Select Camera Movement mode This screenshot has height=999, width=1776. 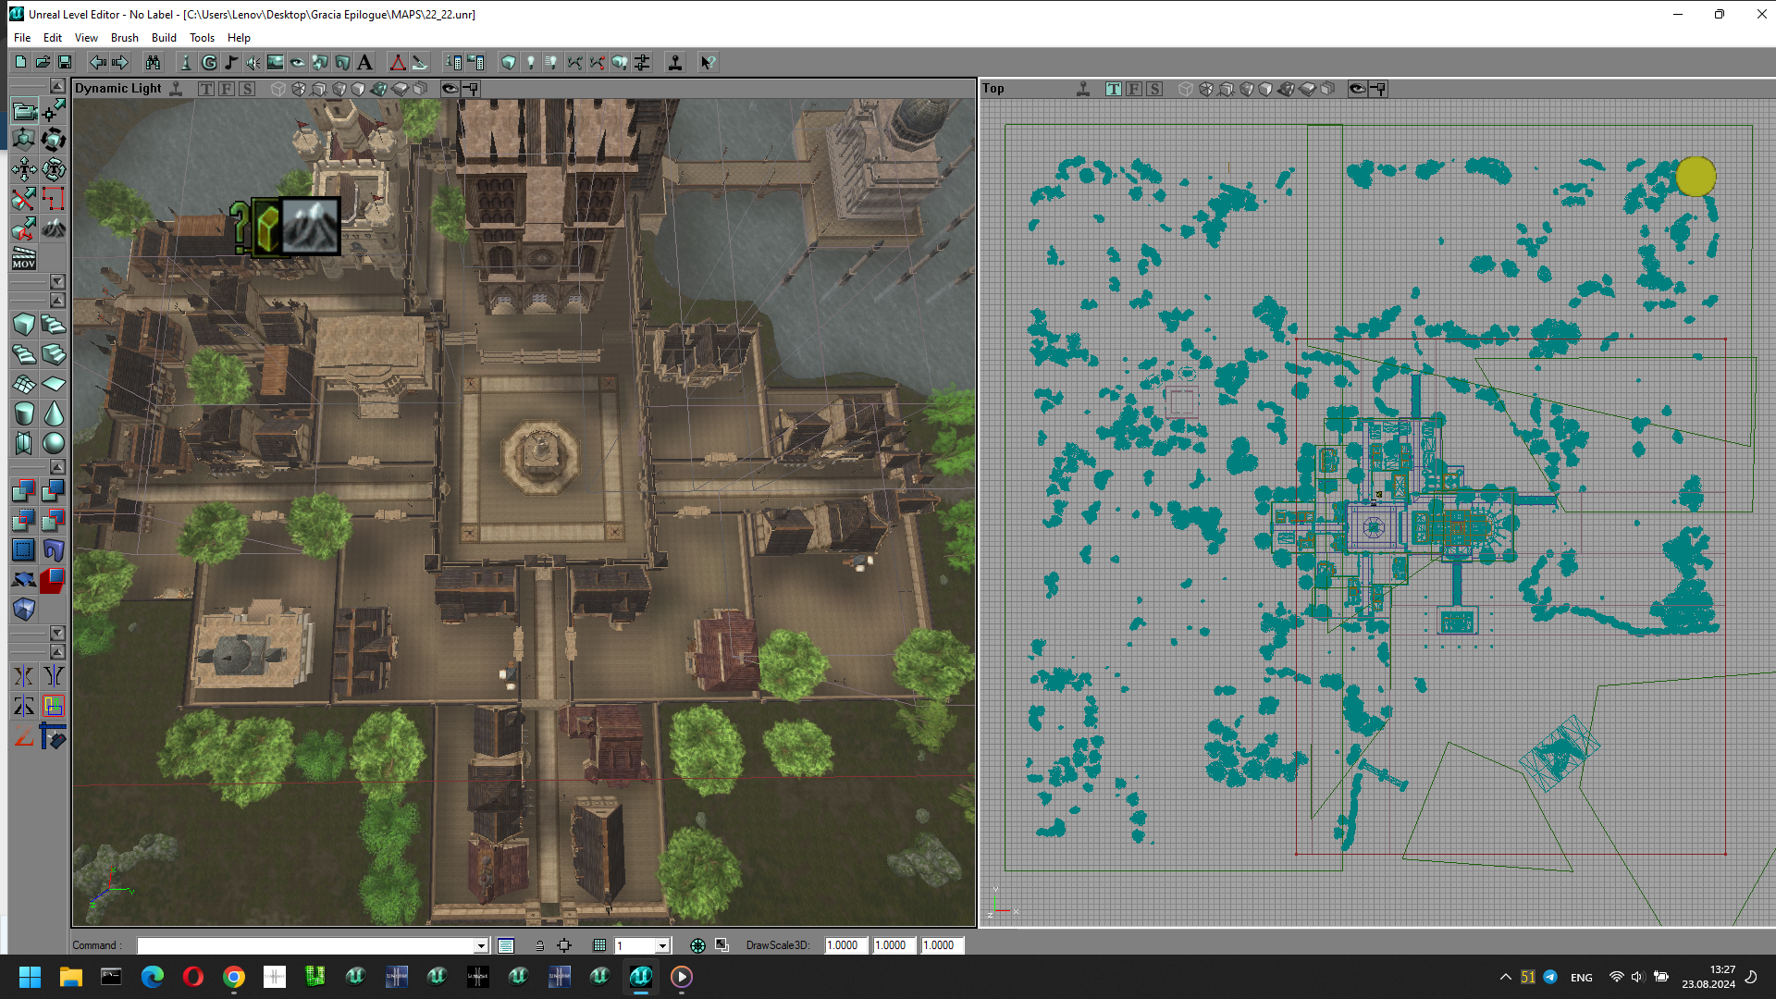click(x=24, y=112)
